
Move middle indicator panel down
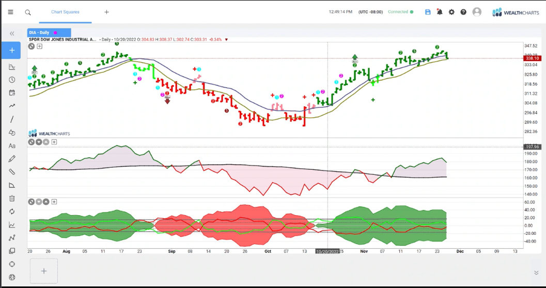click(39, 142)
